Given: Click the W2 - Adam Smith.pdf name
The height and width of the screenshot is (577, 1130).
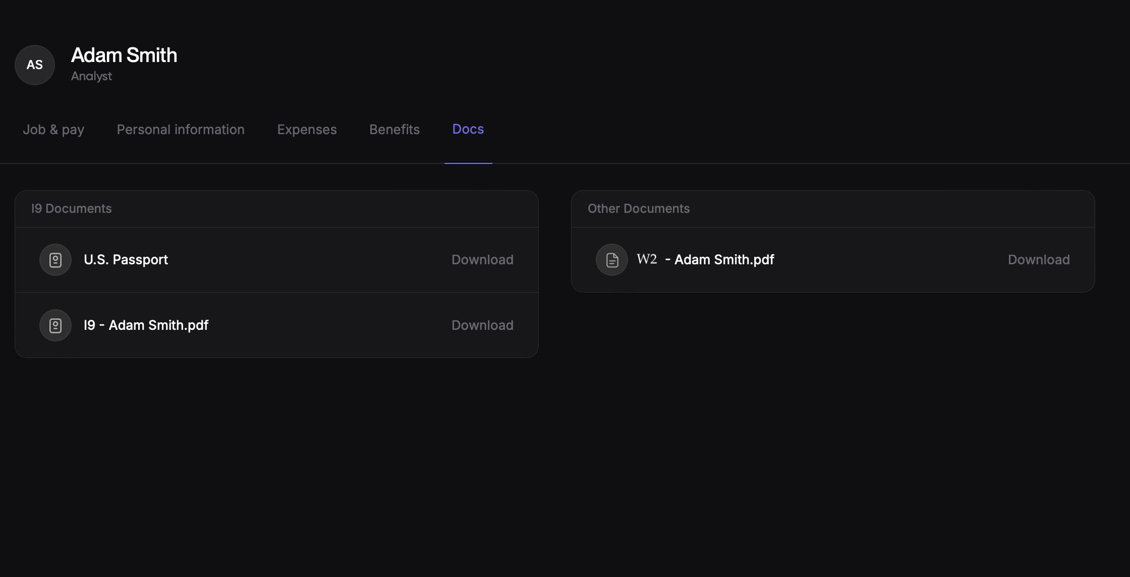Looking at the screenshot, I should pos(705,260).
